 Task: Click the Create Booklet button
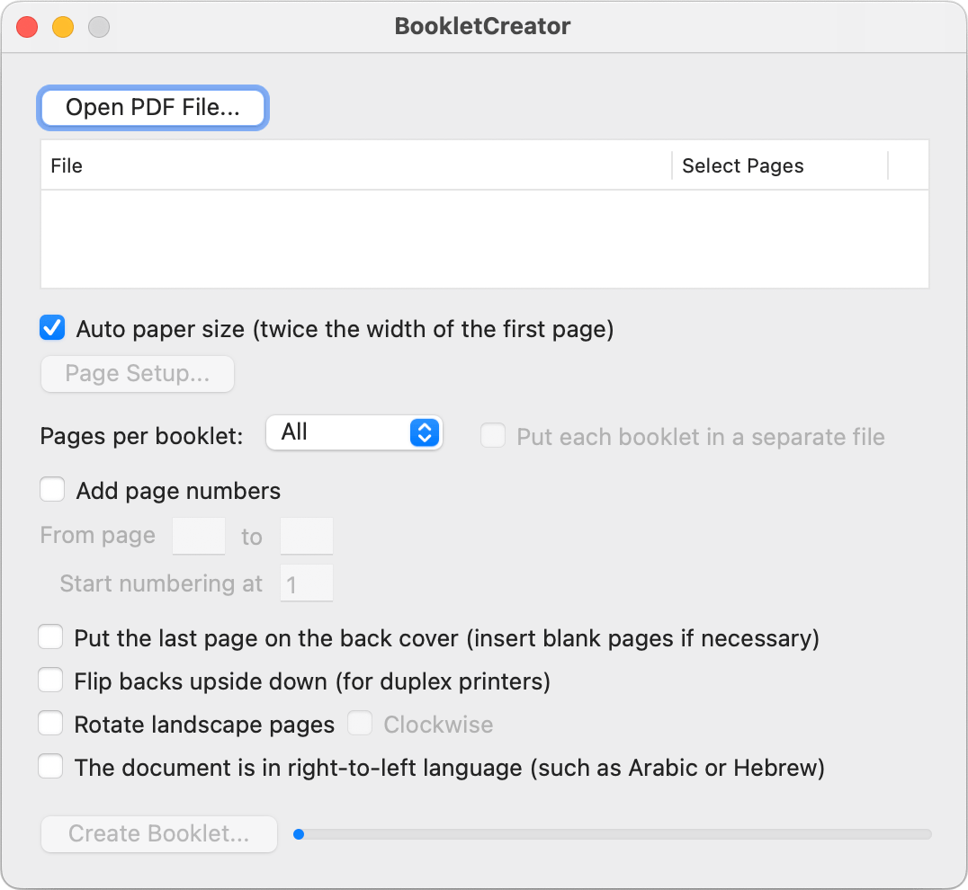(x=158, y=834)
